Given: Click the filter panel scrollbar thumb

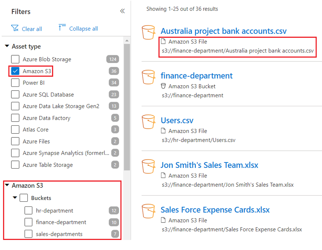Looking at the screenshot, I should click(x=127, y=107).
